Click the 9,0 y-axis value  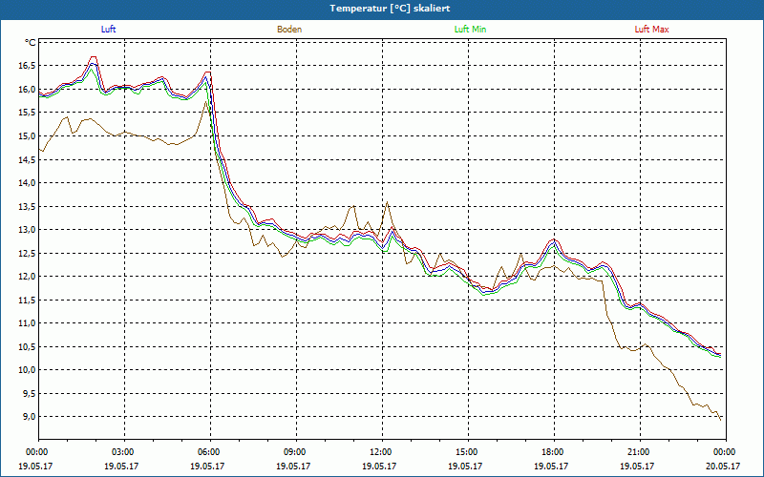pos(29,417)
